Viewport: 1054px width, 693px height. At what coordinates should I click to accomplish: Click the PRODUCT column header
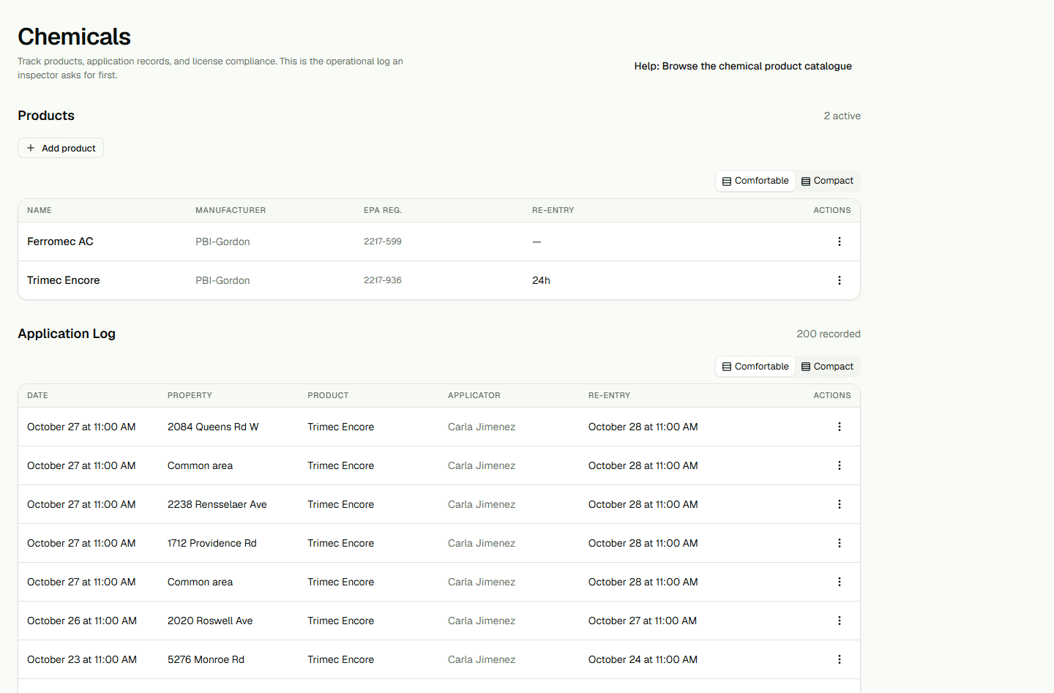328,395
